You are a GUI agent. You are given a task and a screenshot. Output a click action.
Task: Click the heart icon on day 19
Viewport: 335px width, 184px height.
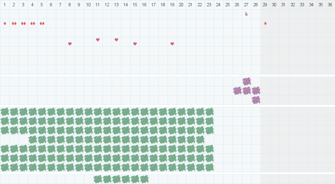172,44
